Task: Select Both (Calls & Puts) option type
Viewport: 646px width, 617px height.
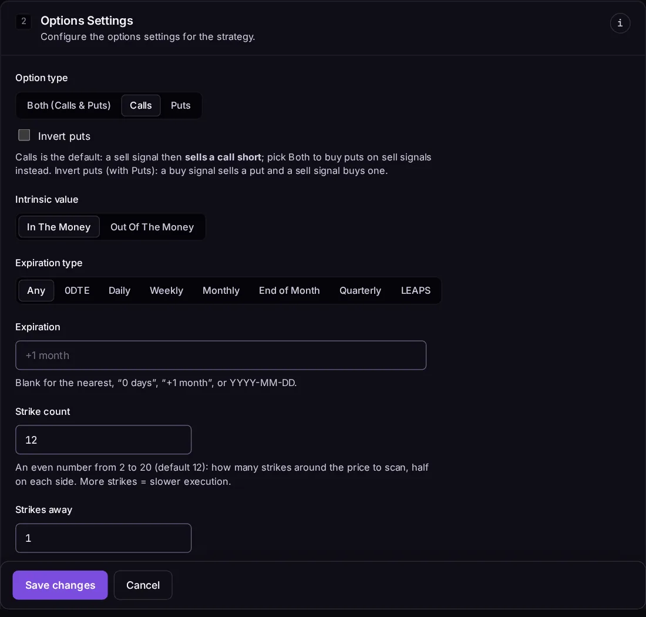Action: tap(69, 106)
